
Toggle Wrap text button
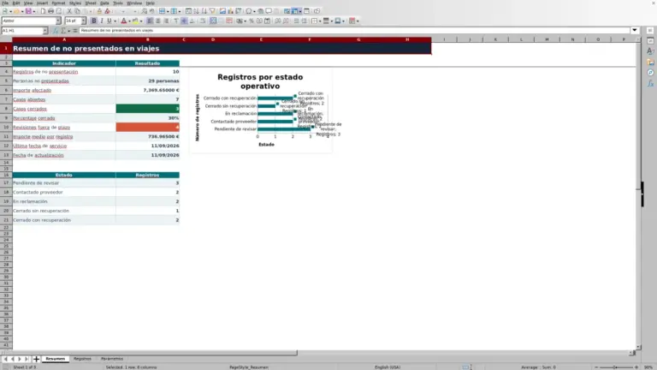[203, 21]
